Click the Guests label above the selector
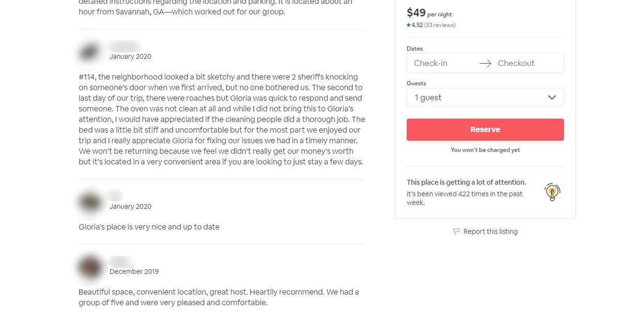The width and height of the screenshot is (620, 312). pyautogui.click(x=416, y=83)
